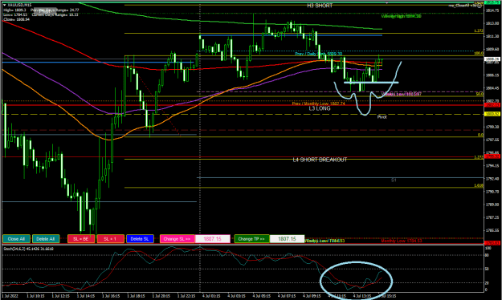Viewport: 502px width, 300px height.
Task: Click the green Change TP >> button
Action: [251, 239]
